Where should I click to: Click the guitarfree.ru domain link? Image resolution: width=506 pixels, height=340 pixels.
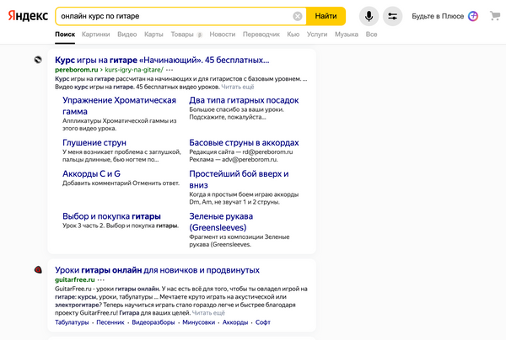[x=75, y=279]
